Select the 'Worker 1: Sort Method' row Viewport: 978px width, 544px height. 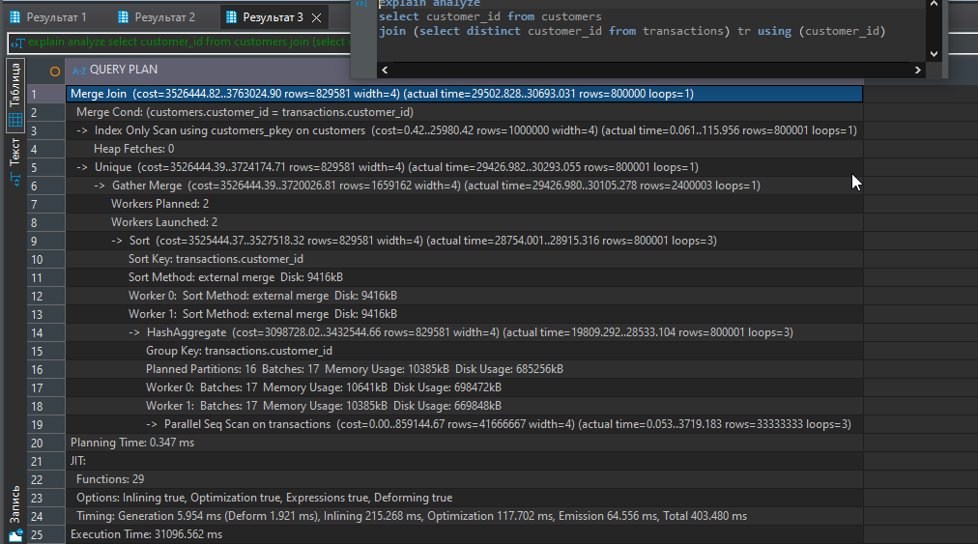coord(464,314)
